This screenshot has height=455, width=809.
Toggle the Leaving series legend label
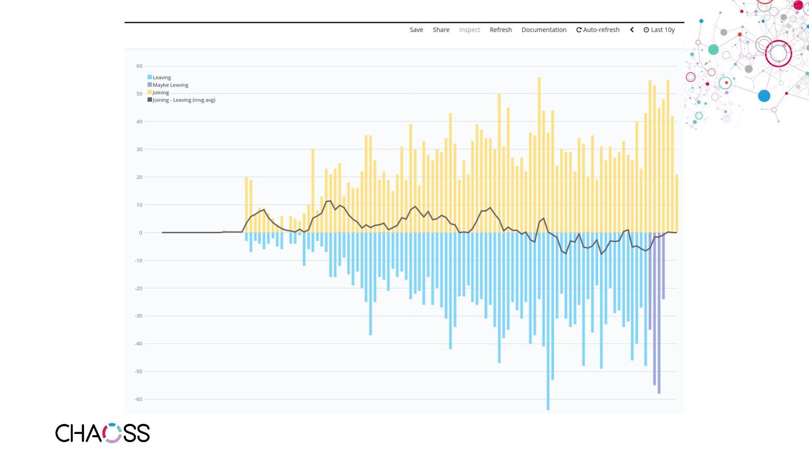click(x=162, y=78)
